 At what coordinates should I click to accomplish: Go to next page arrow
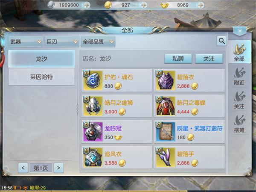click(x=58, y=168)
